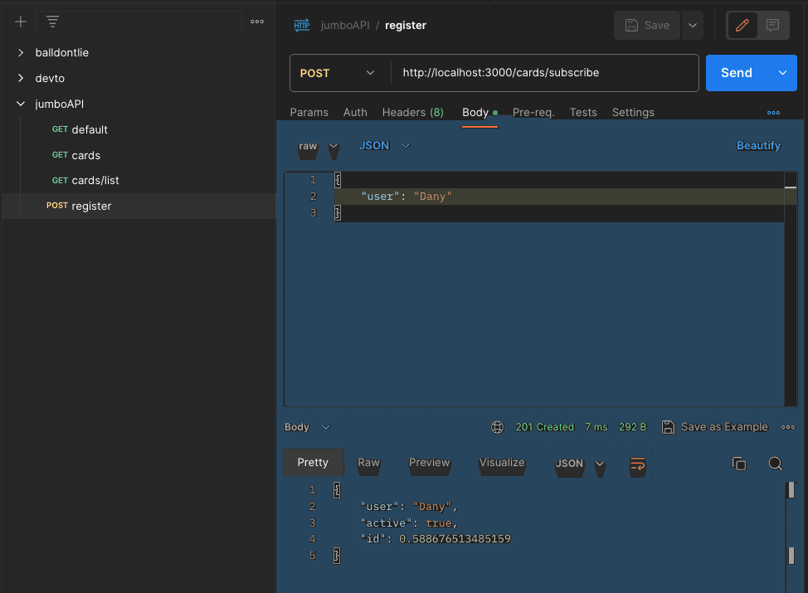Open the Send button dropdown arrow
This screenshot has height=593, width=808.
pyautogui.click(x=782, y=73)
